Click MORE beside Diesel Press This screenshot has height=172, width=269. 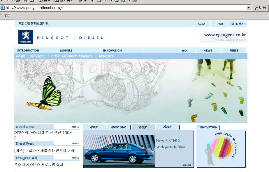pyautogui.click(x=75, y=143)
